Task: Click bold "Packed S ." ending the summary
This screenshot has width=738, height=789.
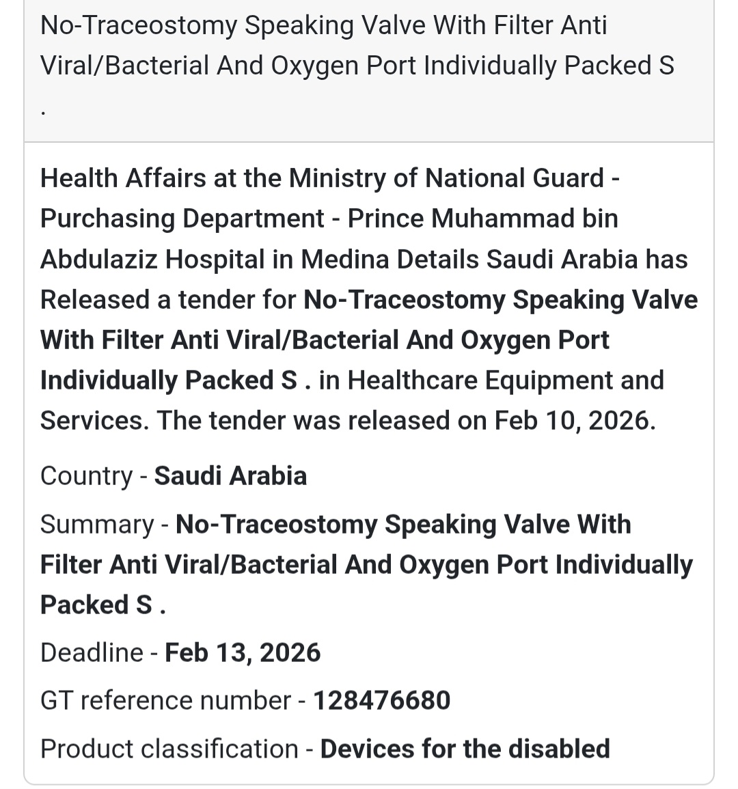Action: pos(102,605)
